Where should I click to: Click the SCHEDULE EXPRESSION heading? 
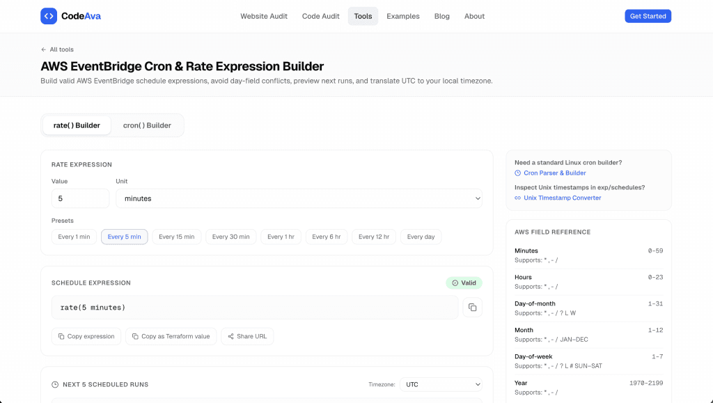(91, 283)
